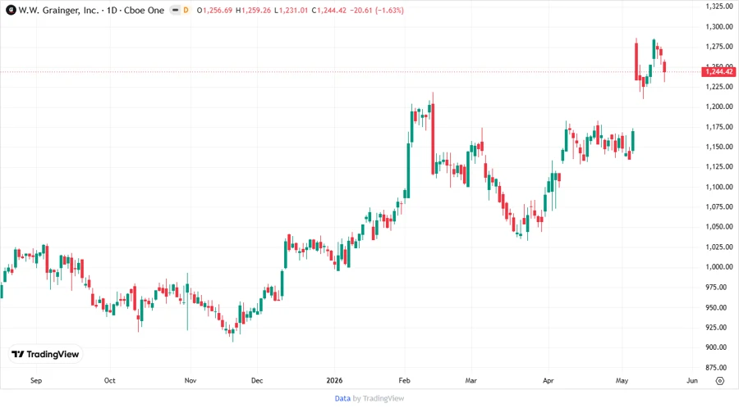
Task: Click the Apr label on time axis
Action: (x=549, y=381)
